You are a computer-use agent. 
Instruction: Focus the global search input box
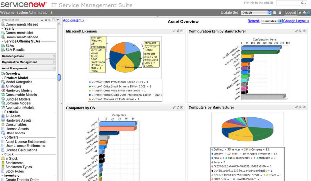(289, 3)
